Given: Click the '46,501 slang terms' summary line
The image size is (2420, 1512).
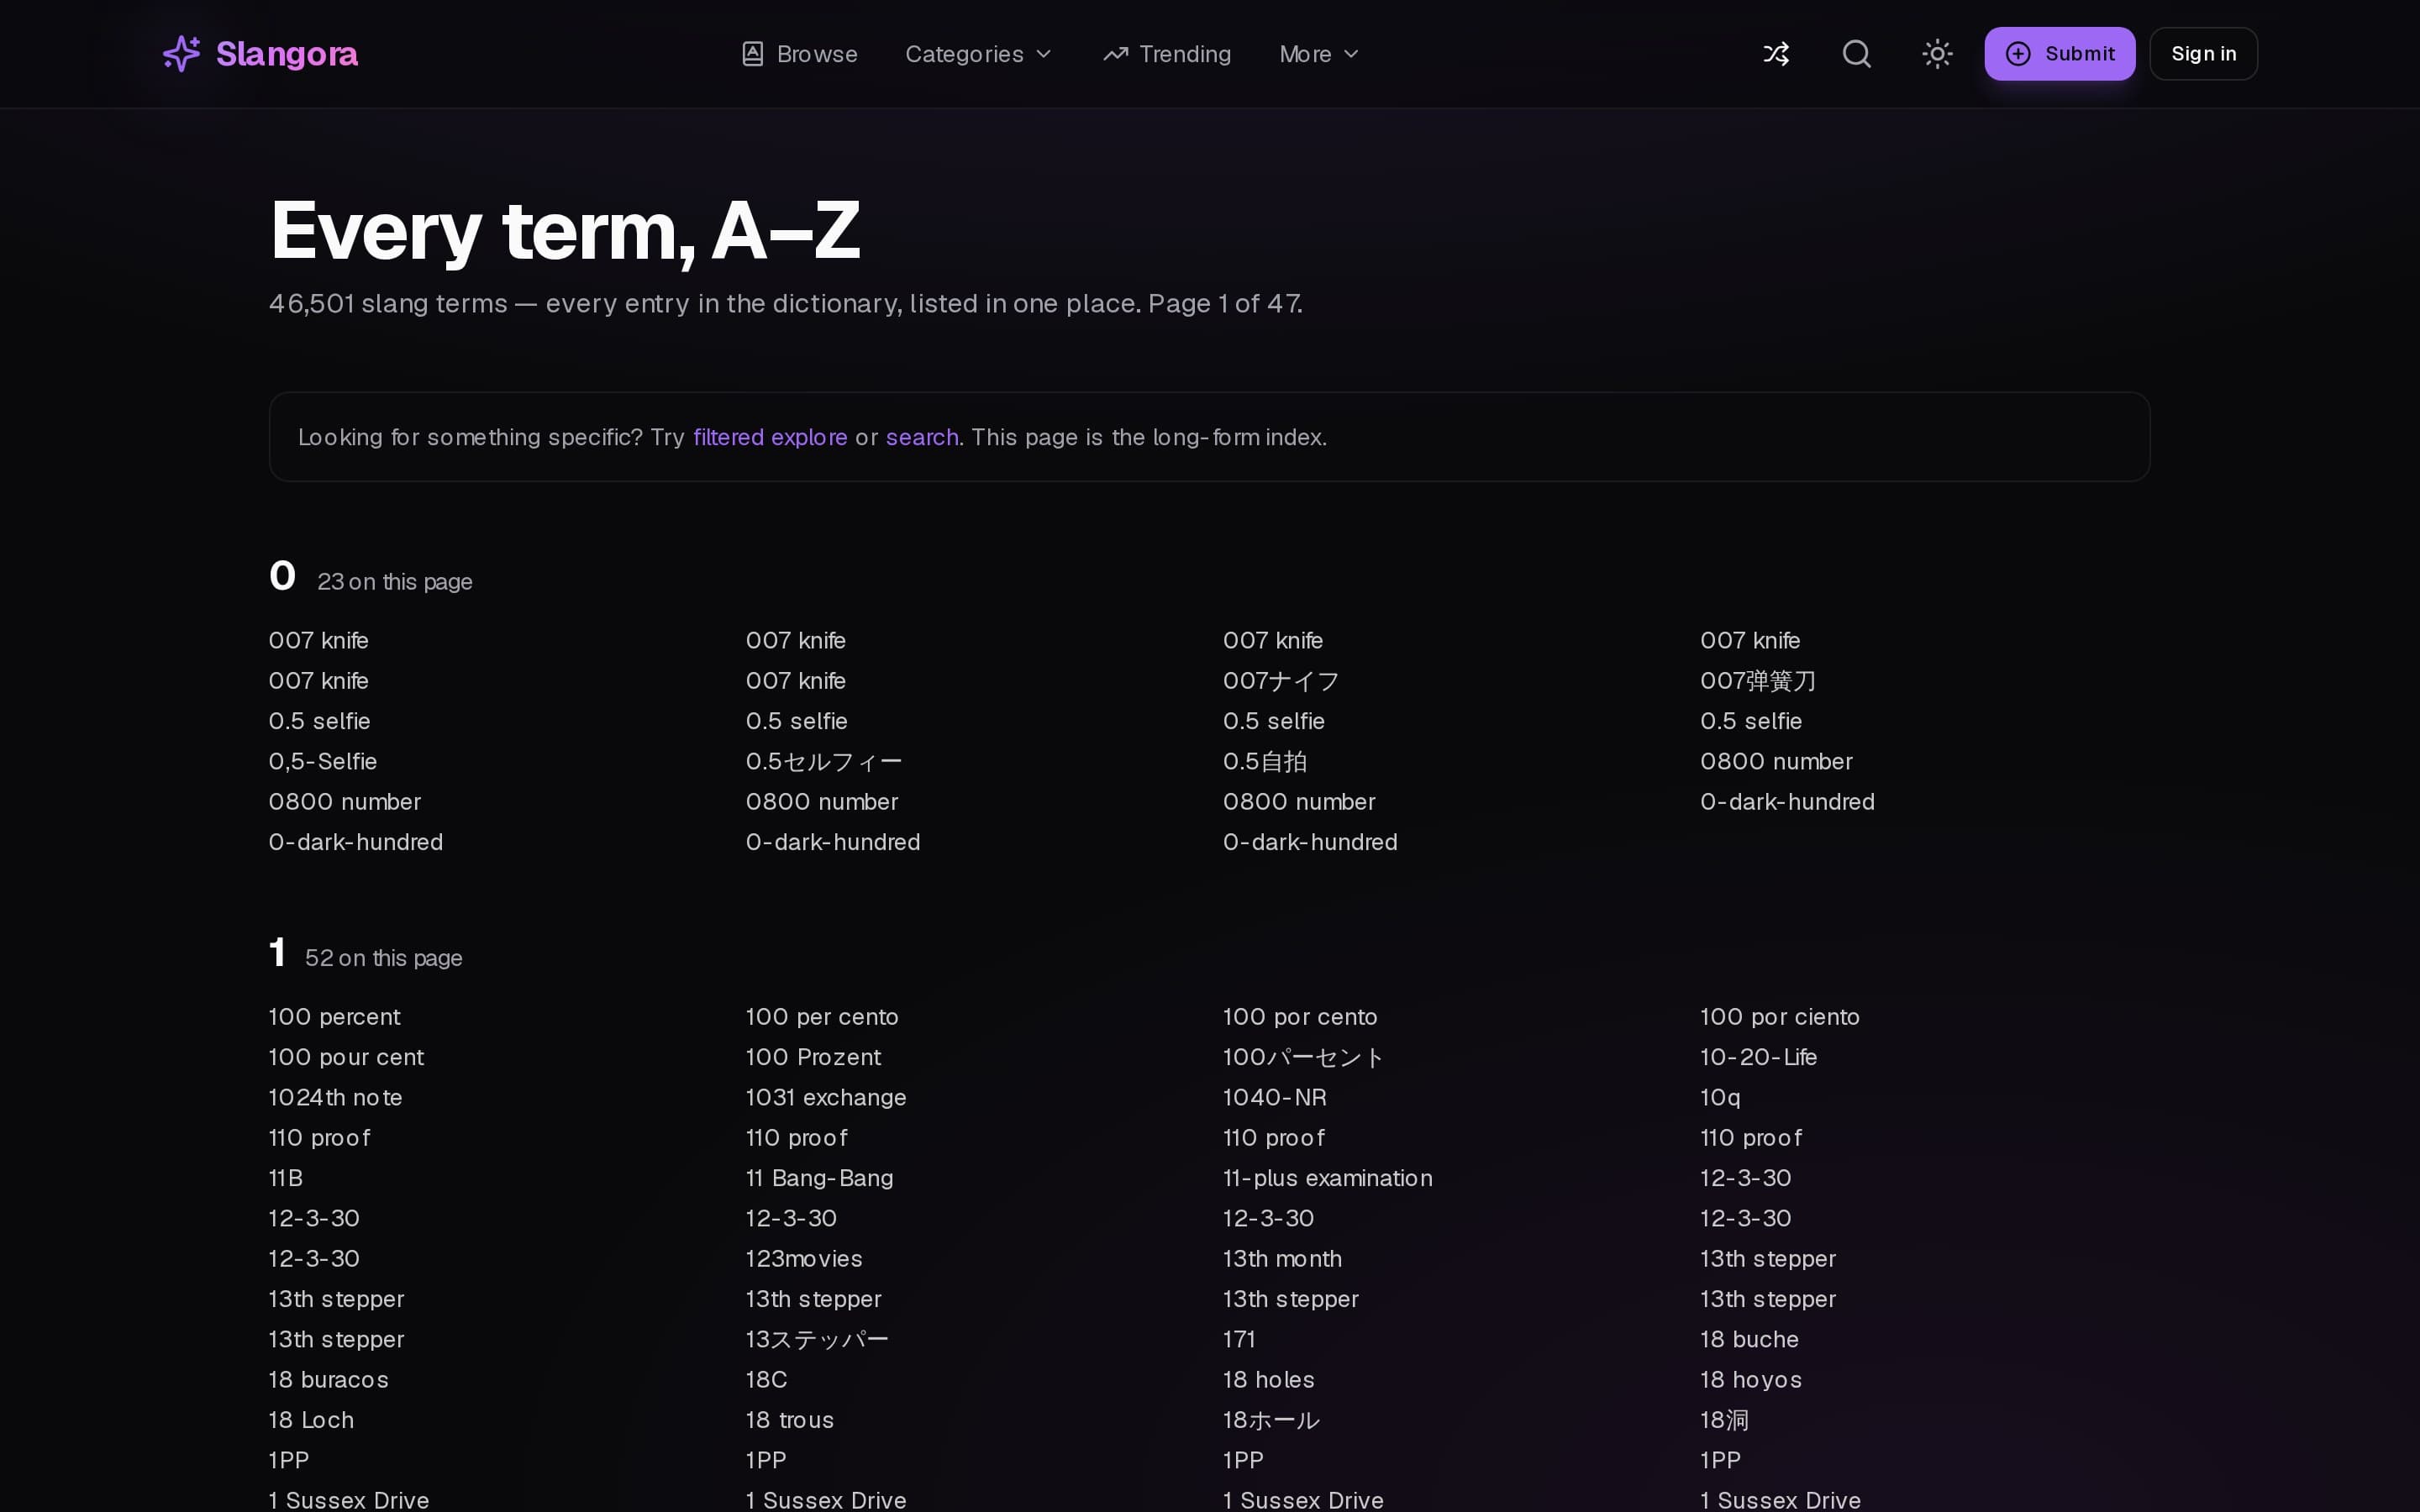Looking at the screenshot, I should (786, 304).
